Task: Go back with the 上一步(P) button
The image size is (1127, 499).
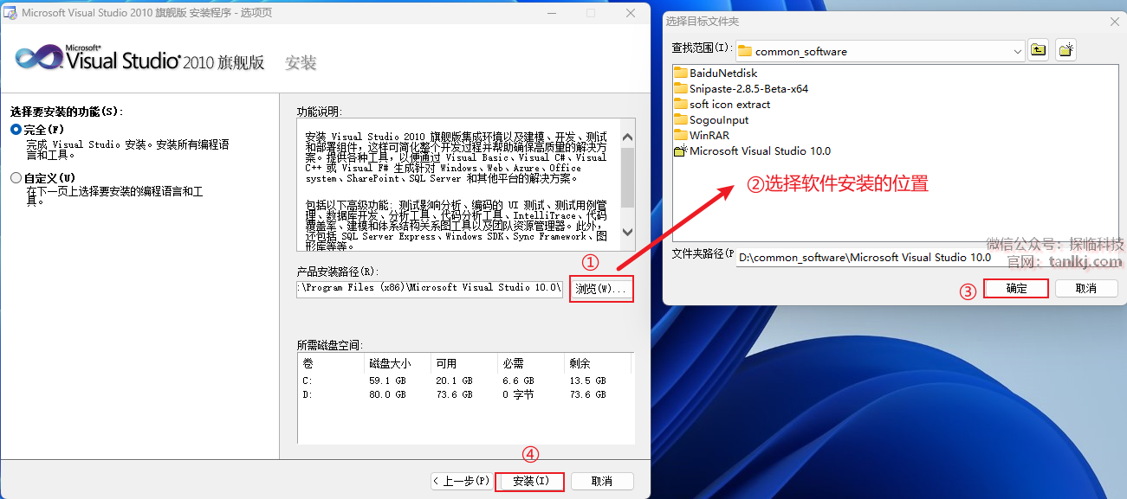Action: pos(462,481)
